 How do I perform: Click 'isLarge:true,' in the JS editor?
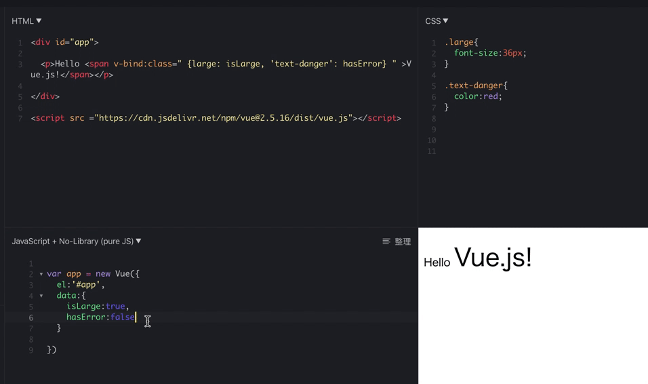(98, 306)
